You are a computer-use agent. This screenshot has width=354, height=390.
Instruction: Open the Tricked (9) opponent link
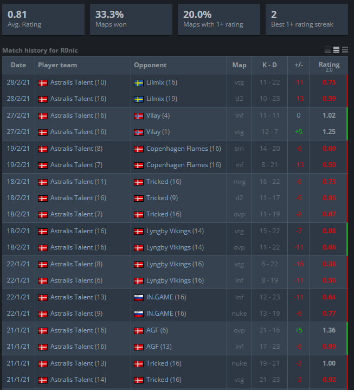coord(162,198)
